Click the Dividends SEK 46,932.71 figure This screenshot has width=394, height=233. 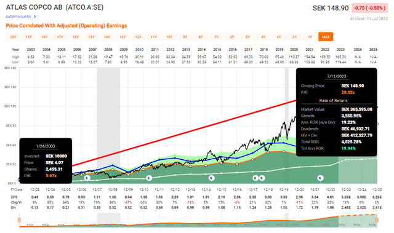tap(355, 128)
